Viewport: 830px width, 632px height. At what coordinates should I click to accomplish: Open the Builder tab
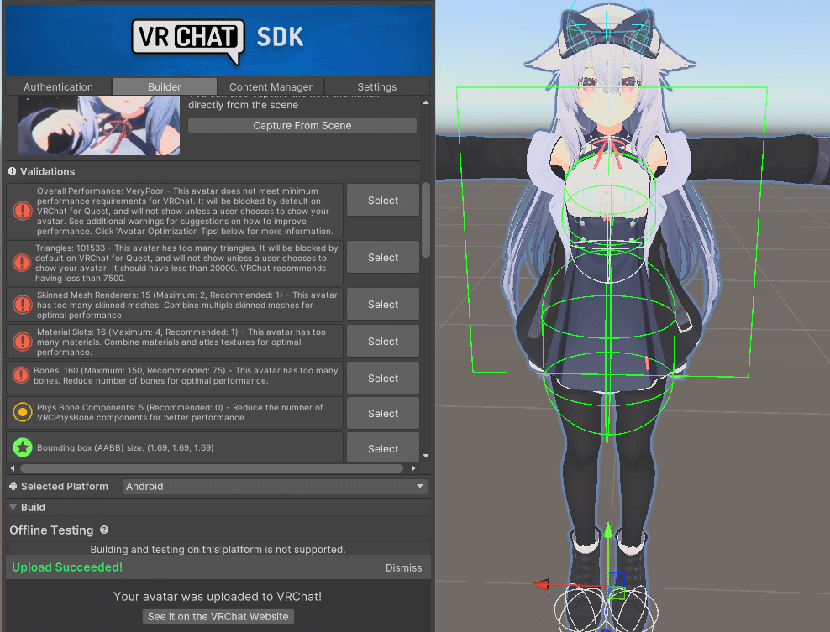click(165, 86)
